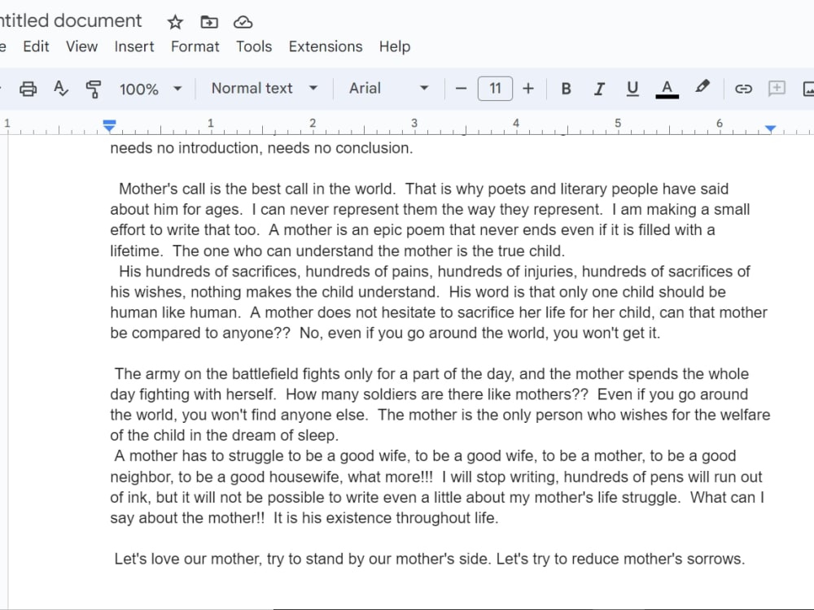Open the View menu
The width and height of the screenshot is (814, 610).
pos(81,46)
